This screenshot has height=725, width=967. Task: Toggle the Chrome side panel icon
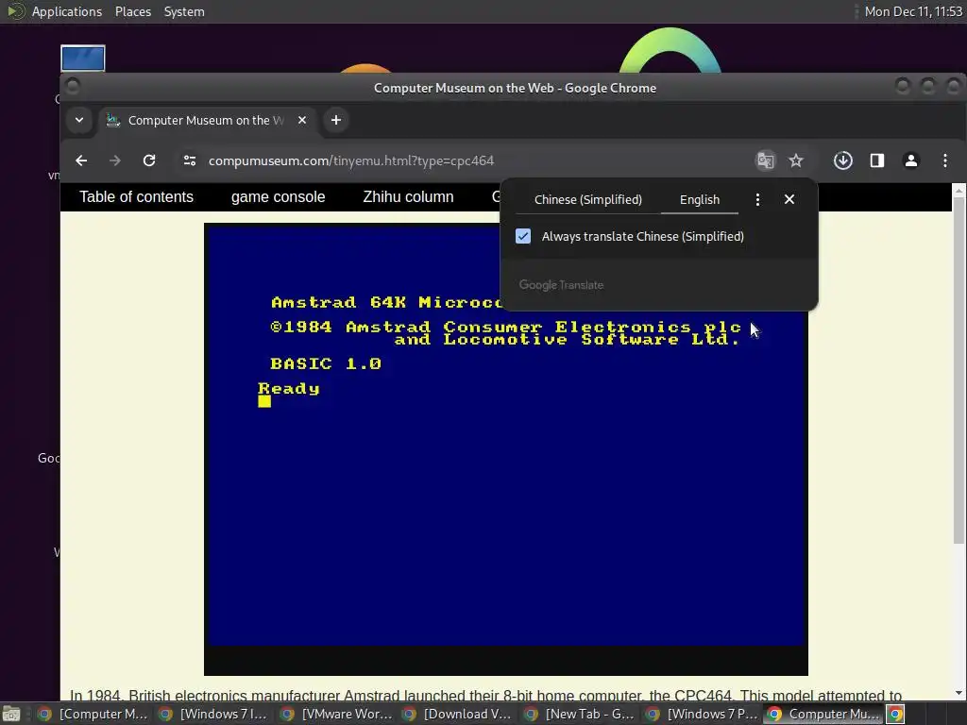(x=877, y=160)
